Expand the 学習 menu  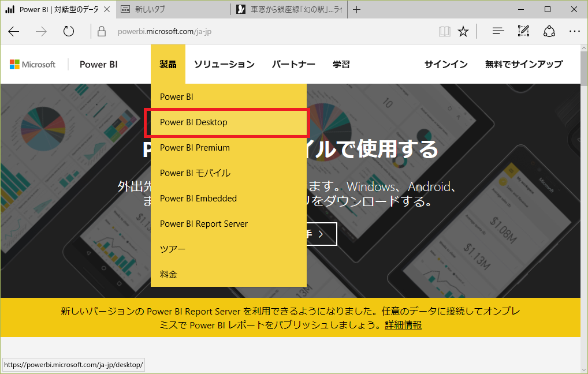pyautogui.click(x=341, y=65)
